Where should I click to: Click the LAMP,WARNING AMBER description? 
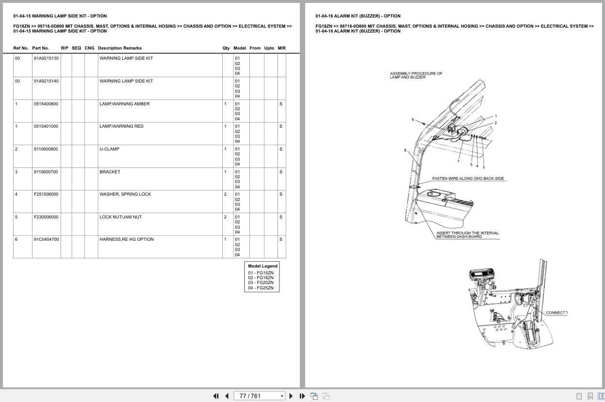125,104
